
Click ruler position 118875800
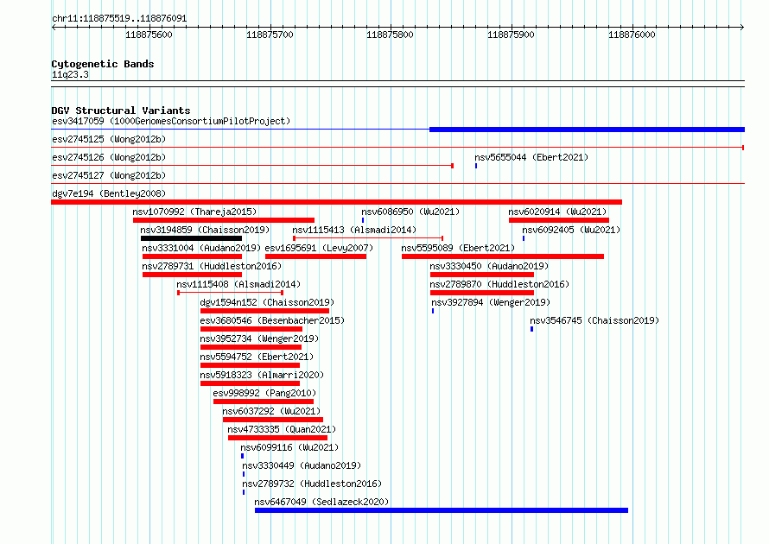(x=390, y=35)
